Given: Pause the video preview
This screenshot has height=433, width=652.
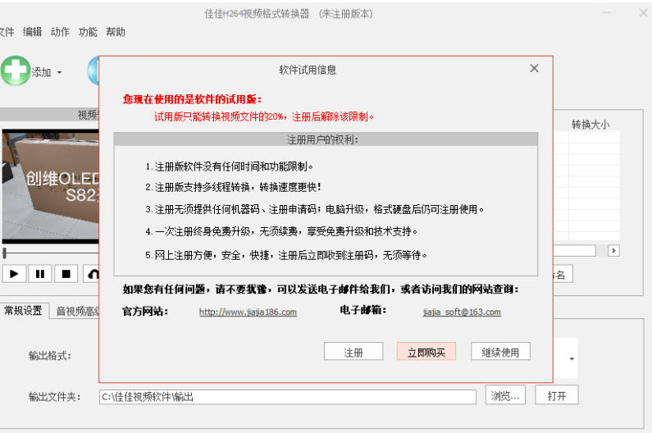Looking at the screenshot, I should (x=40, y=274).
